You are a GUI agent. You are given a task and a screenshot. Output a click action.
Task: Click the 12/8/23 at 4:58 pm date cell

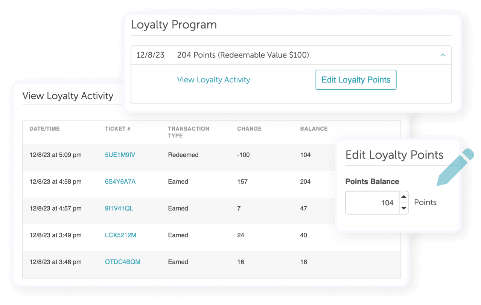coord(56,181)
